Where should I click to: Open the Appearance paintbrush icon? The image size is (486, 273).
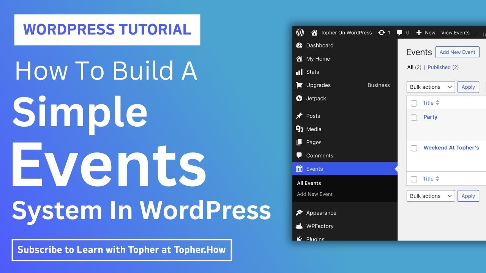pos(299,213)
